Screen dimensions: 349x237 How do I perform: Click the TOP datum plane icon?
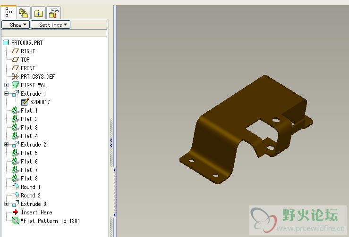[15, 59]
